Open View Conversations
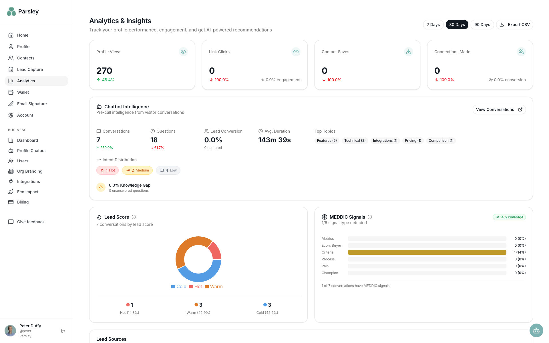This screenshot has height=343, width=549. (499, 109)
